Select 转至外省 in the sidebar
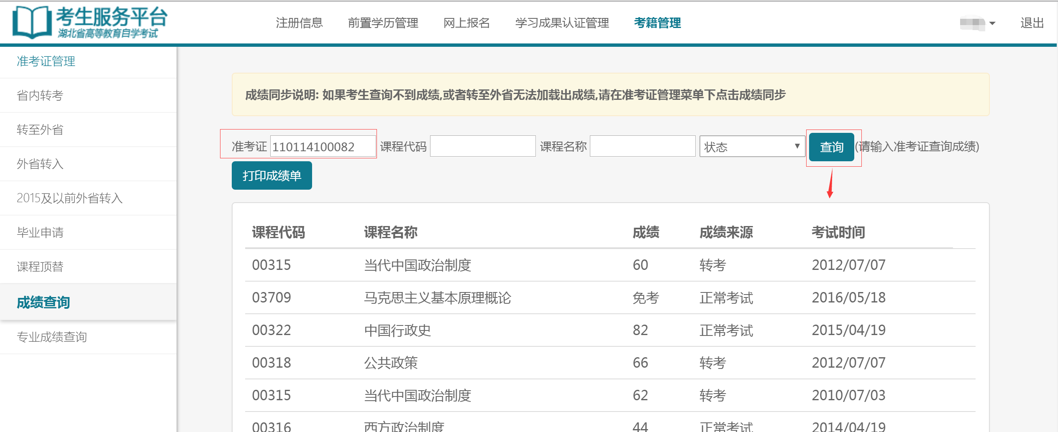The width and height of the screenshot is (1058, 432). pos(39,130)
